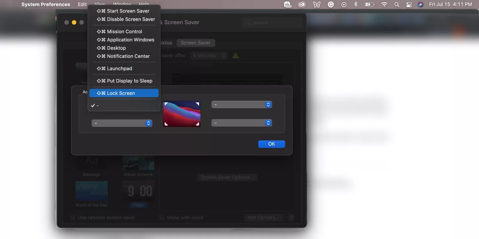Viewport: 479px width, 239px height.
Task: Open help via the question mark icon
Action: (x=291, y=218)
